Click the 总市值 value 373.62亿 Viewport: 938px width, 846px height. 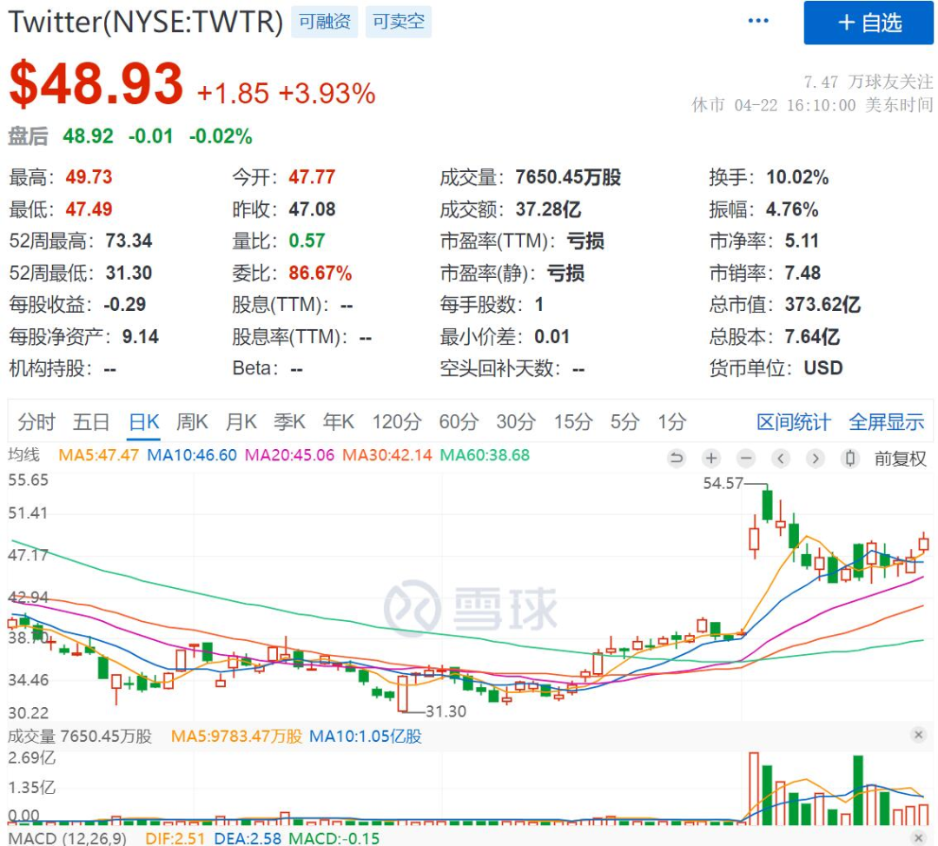click(x=822, y=305)
